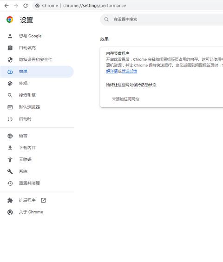Select the 效果 sidebar item
This screenshot has height=262, width=223.
click(37, 72)
